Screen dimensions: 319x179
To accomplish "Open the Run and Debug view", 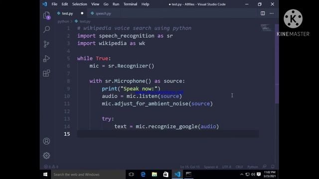I will 46,59.
